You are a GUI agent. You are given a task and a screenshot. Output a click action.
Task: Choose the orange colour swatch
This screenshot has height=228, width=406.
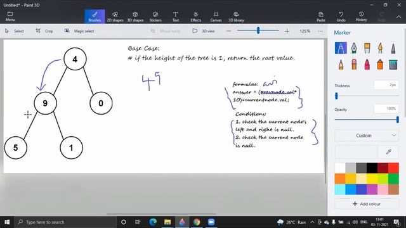click(340, 179)
